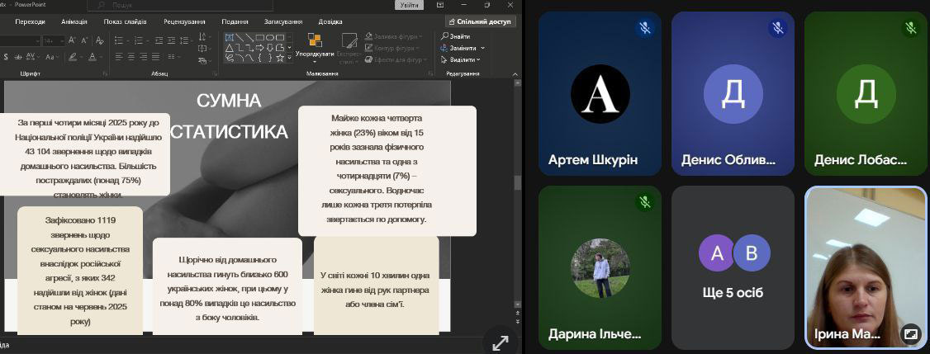The height and width of the screenshot is (354, 930).
Task: Switch to the Рецензування ribbon tab
Action: click(x=184, y=21)
